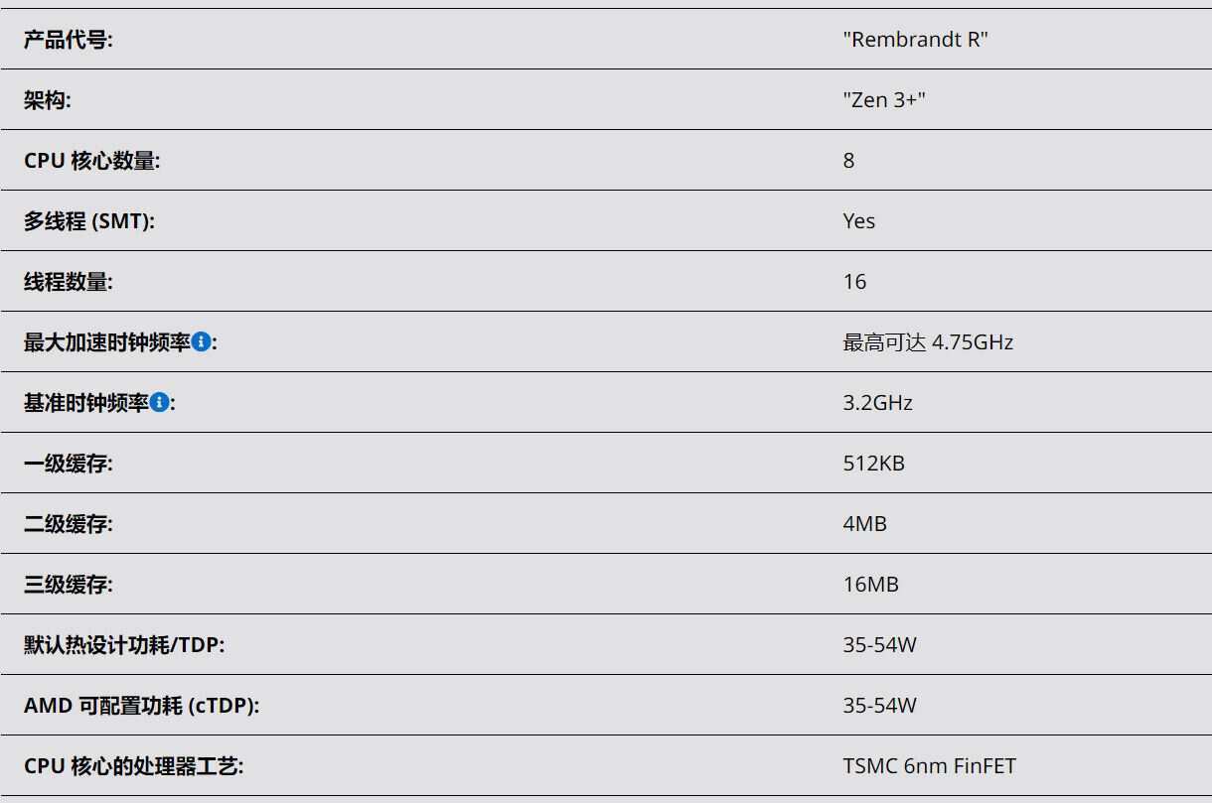Click the 三级缓存 value 16MB
This screenshot has height=803, width=1212.
click(x=870, y=585)
